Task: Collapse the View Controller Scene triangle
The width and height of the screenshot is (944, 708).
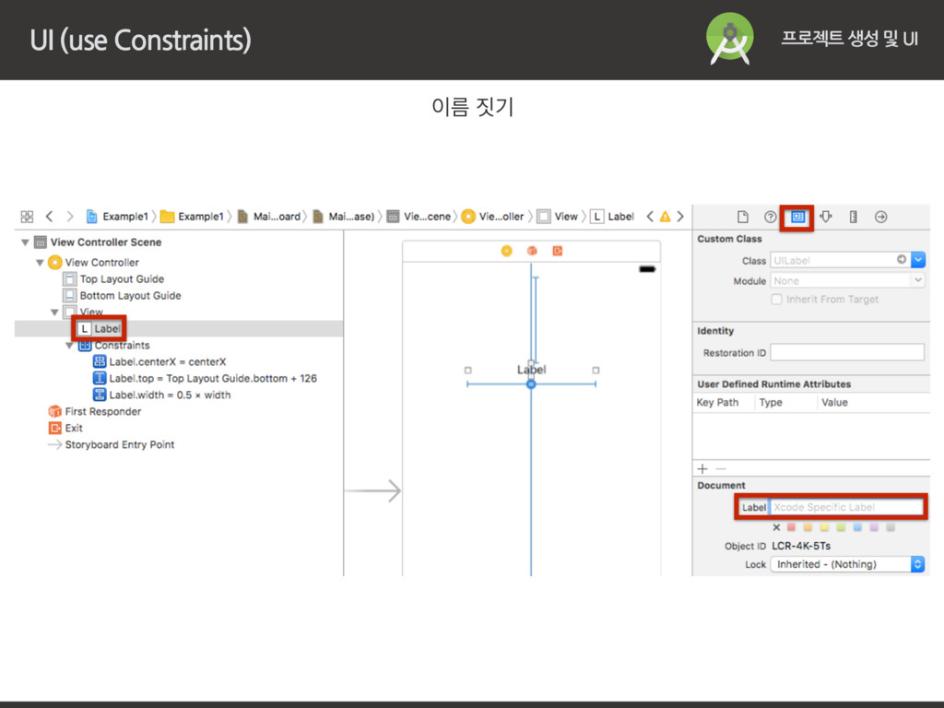Action: pos(25,242)
